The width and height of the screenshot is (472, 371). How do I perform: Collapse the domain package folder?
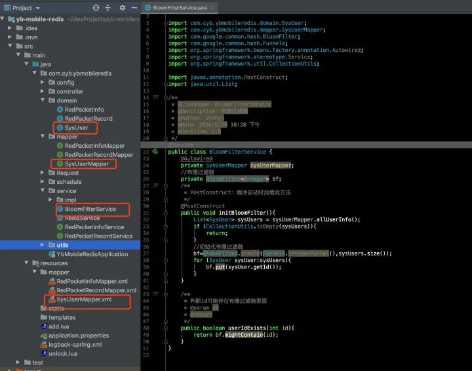click(43, 100)
